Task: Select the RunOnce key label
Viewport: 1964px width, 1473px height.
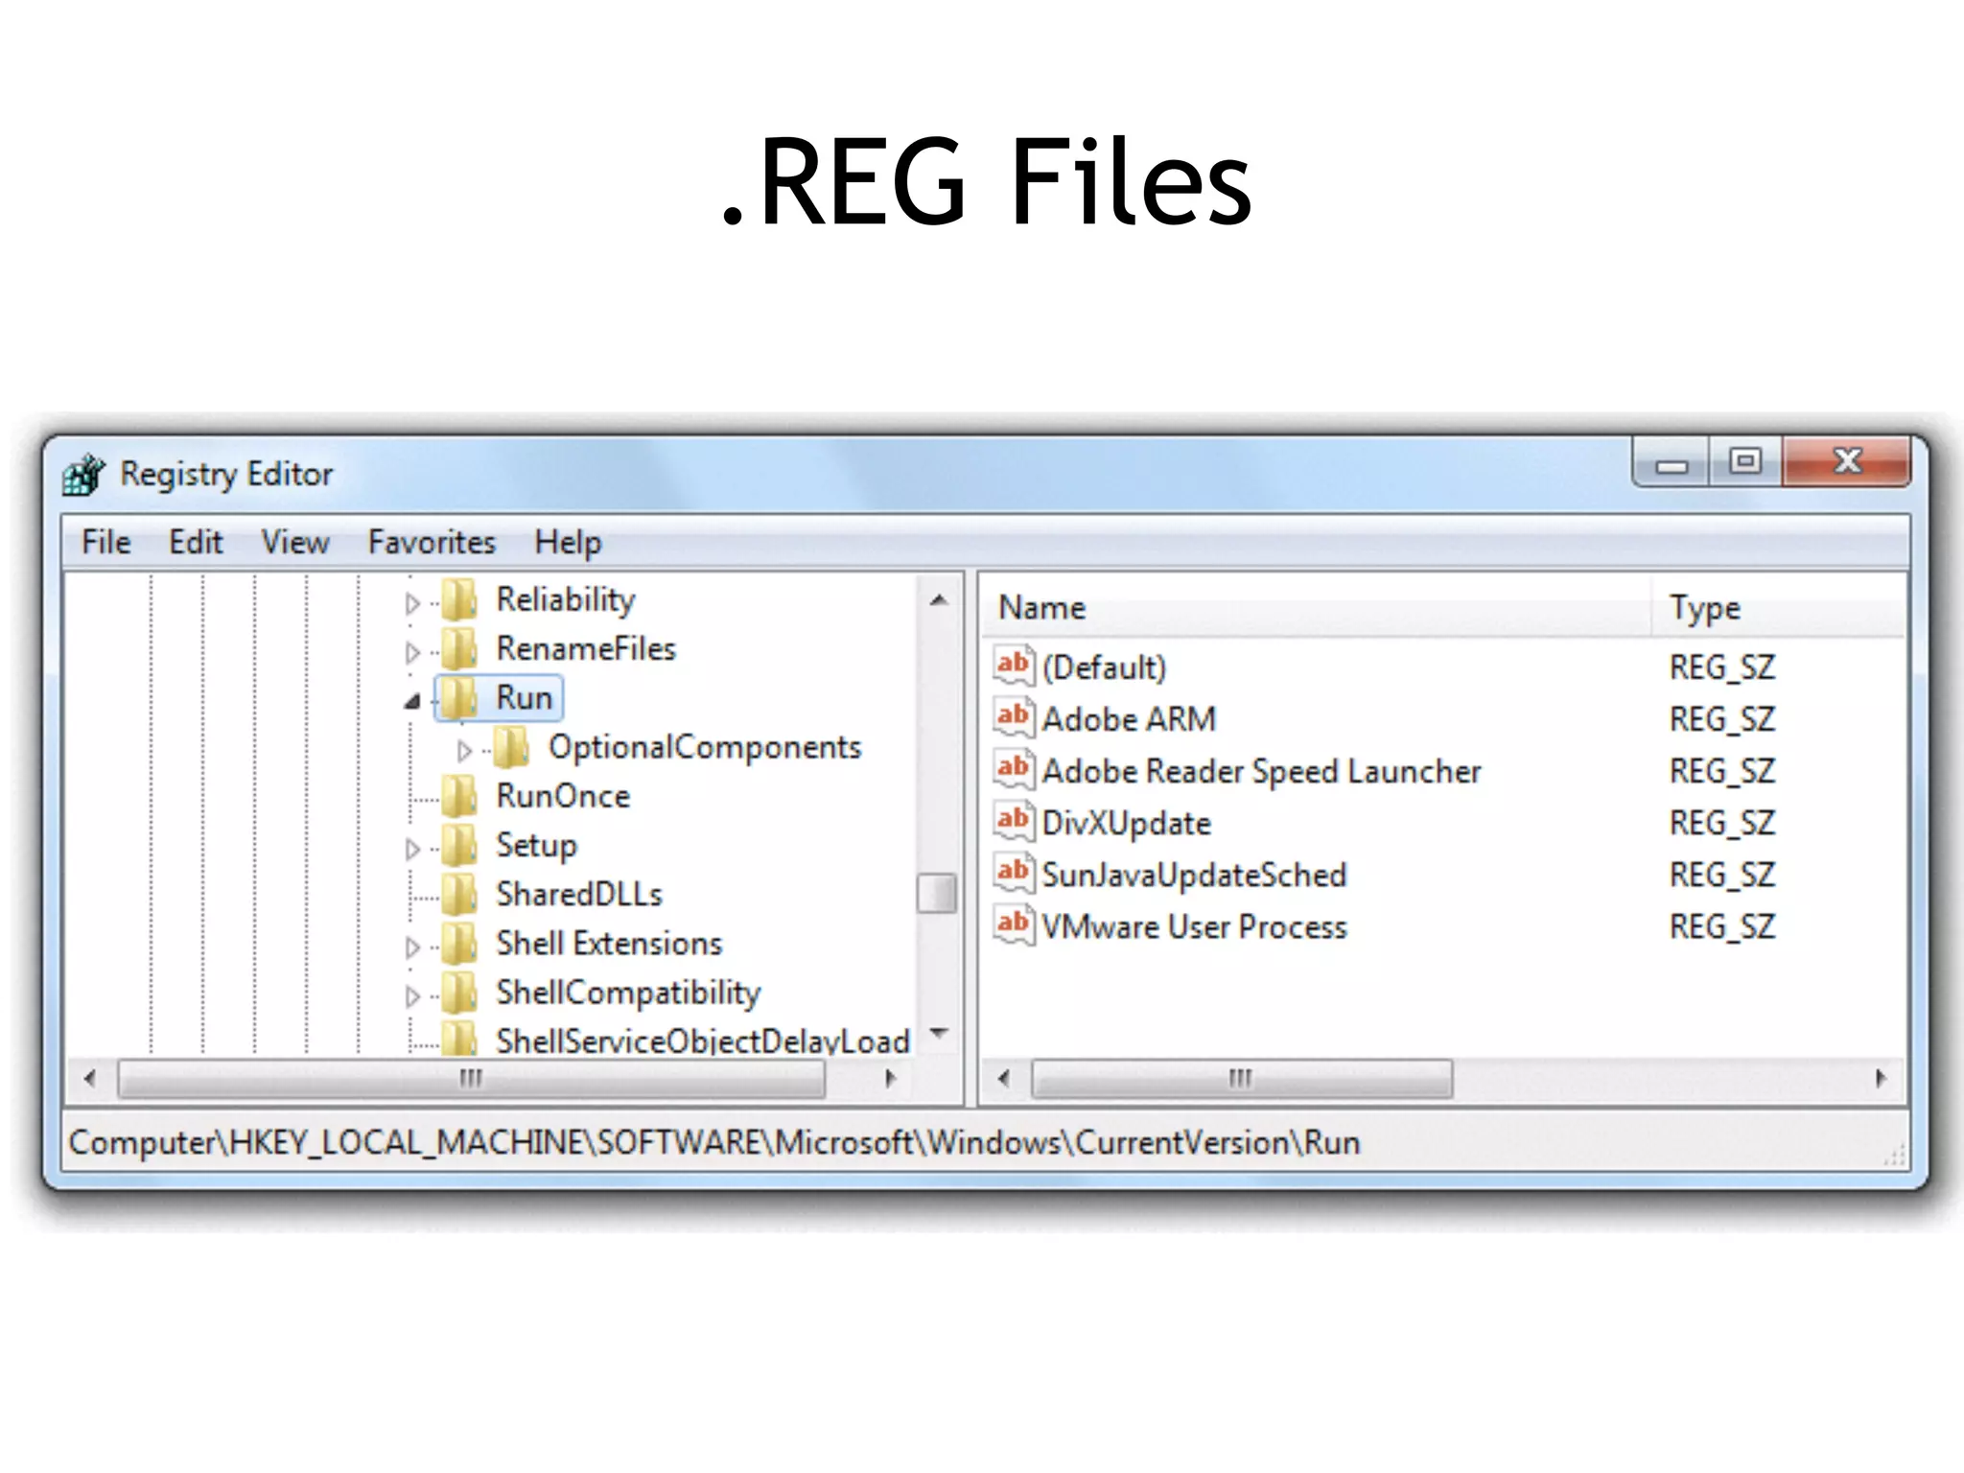Action: [563, 796]
